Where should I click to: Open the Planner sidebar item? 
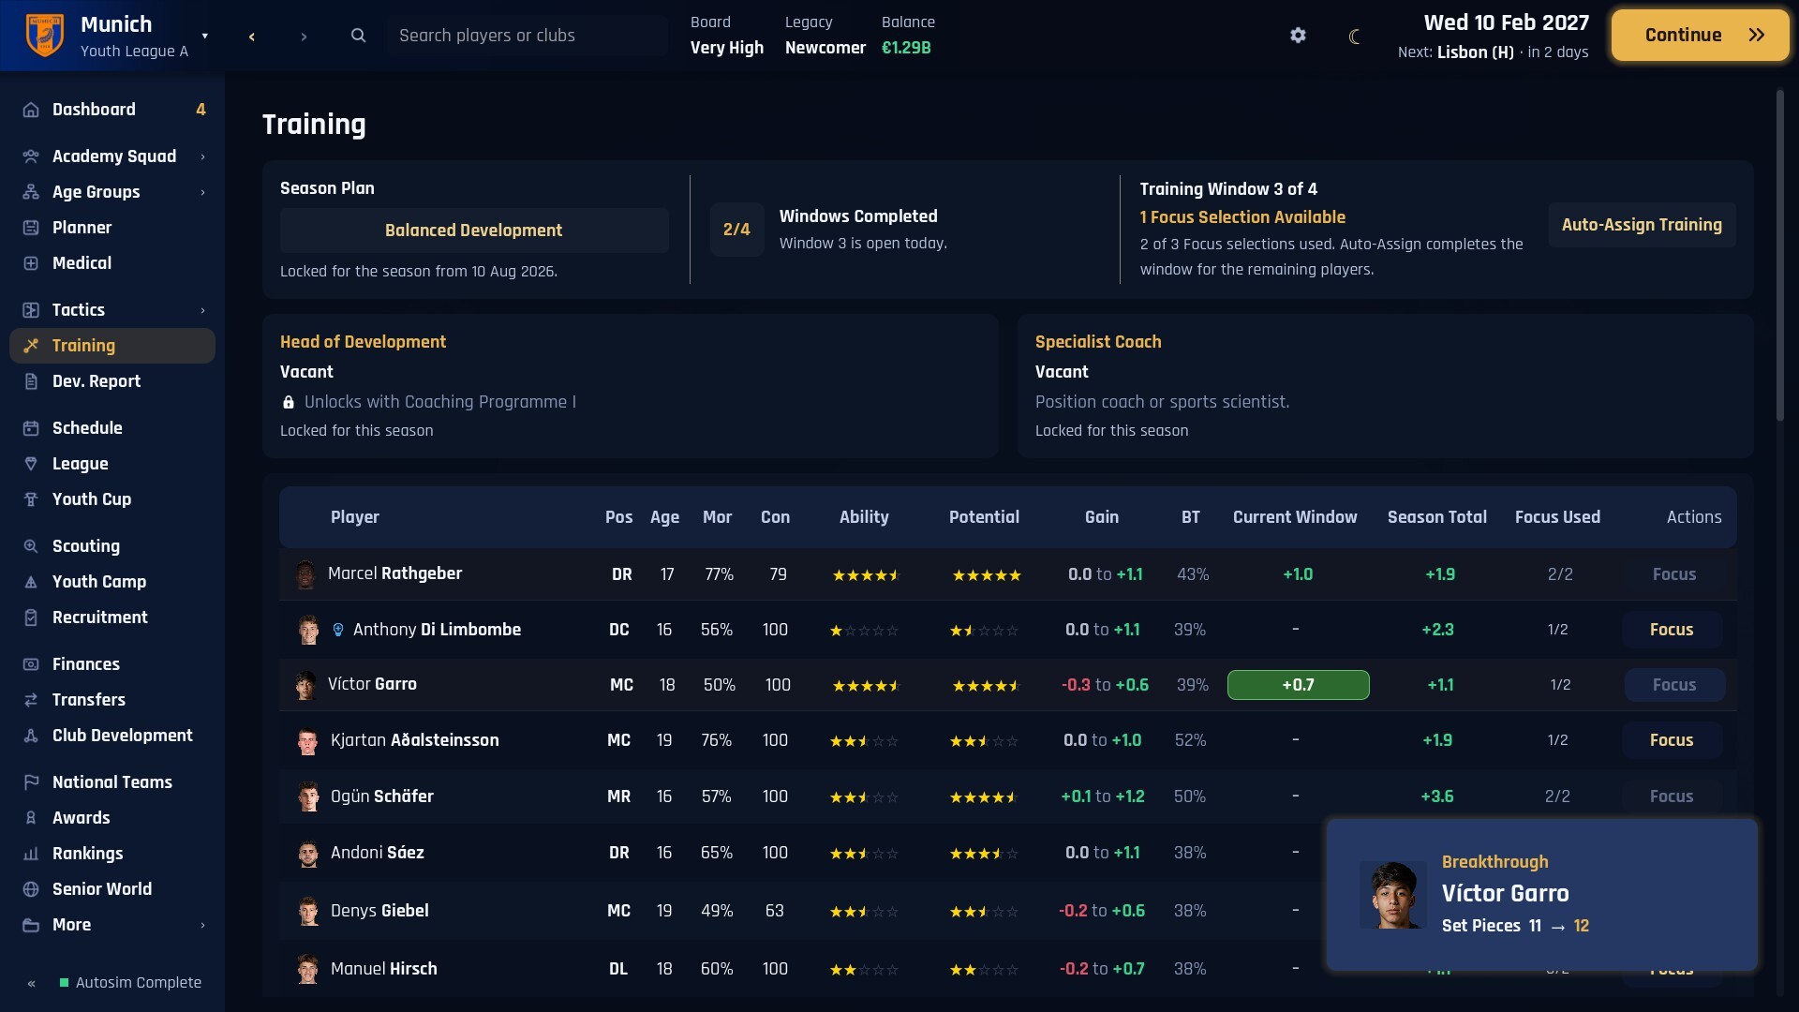[112, 228]
